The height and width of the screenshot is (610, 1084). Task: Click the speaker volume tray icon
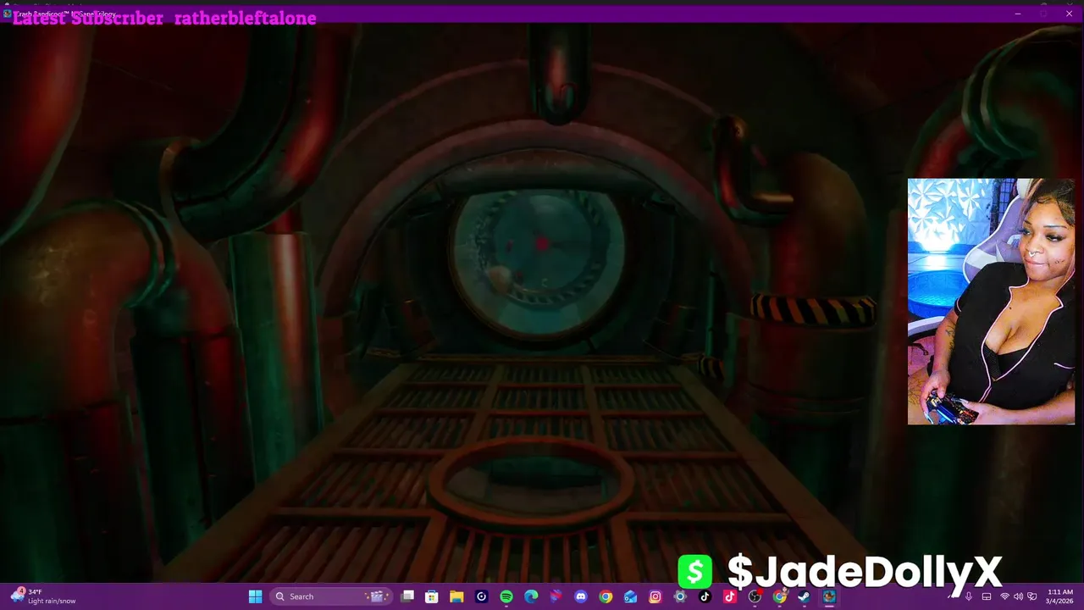(x=1018, y=596)
